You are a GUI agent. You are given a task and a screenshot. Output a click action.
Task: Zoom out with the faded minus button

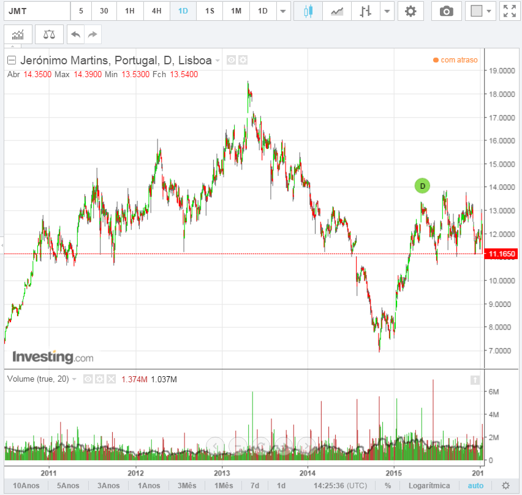[238, 446]
